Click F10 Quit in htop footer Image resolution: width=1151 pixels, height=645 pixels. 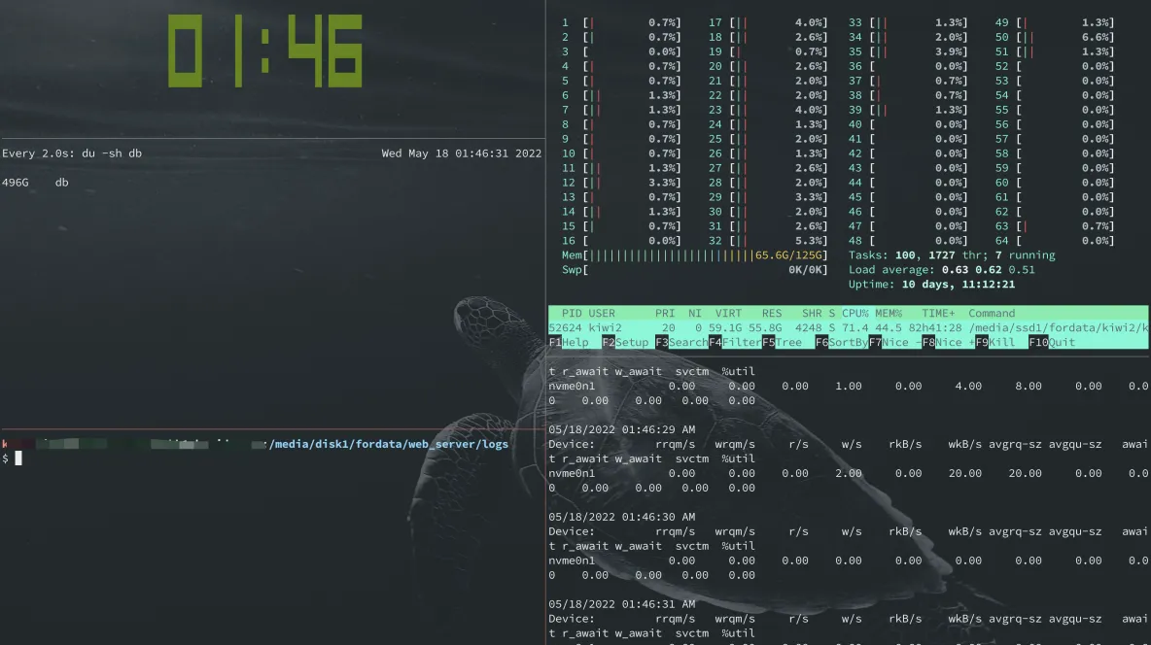(x=1053, y=343)
